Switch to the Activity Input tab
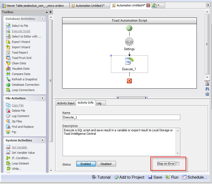 pos(66,103)
